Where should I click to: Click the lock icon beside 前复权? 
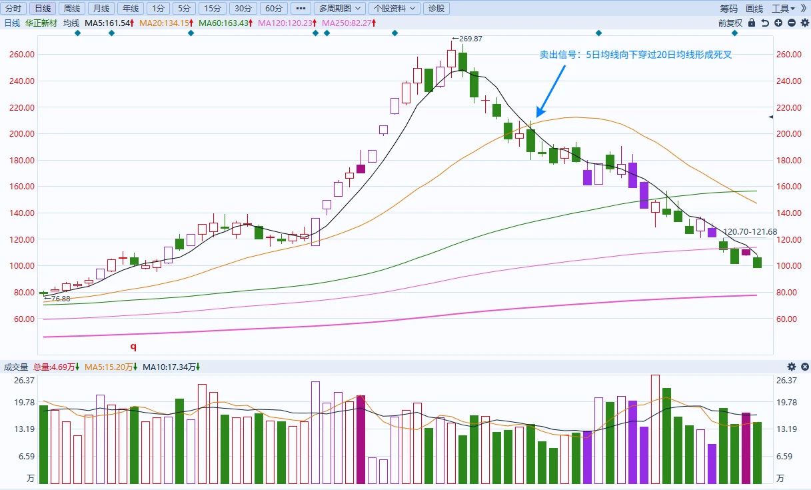[x=752, y=23]
